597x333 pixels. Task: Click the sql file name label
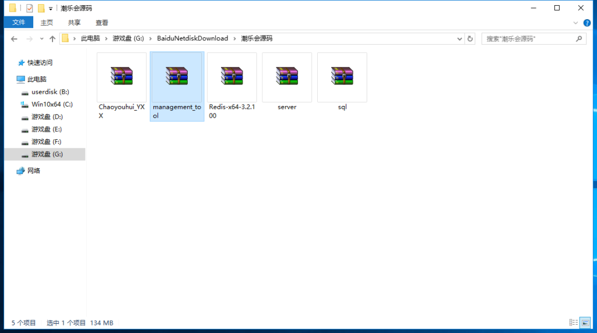[x=342, y=107]
